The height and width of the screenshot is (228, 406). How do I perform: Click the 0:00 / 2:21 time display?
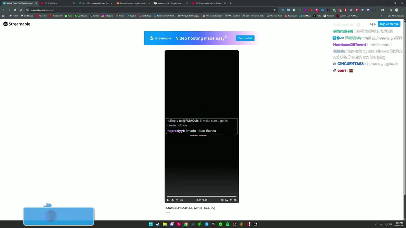pyautogui.click(x=202, y=200)
